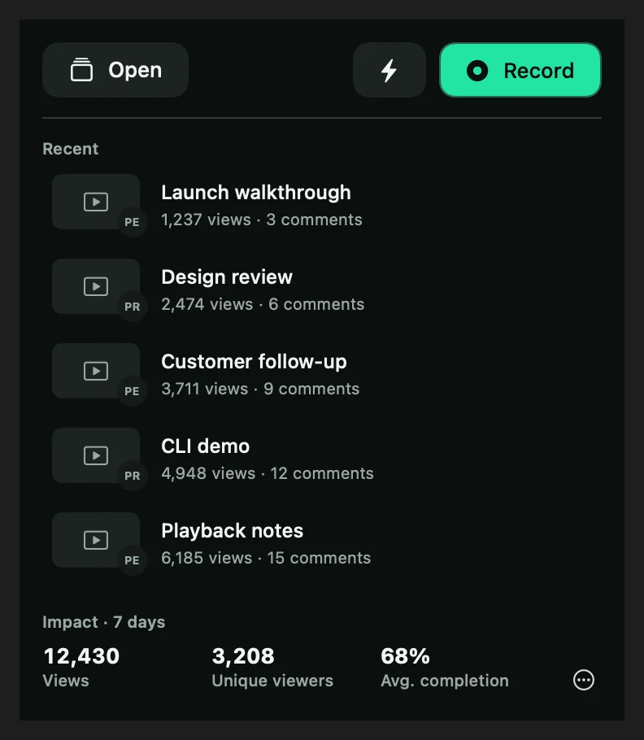644x740 pixels.
Task: Open the Design review video thumbnail
Action: point(96,286)
